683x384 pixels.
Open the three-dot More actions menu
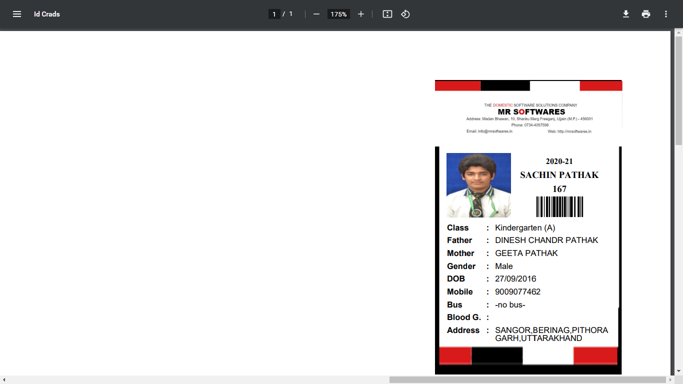(x=666, y=14)
